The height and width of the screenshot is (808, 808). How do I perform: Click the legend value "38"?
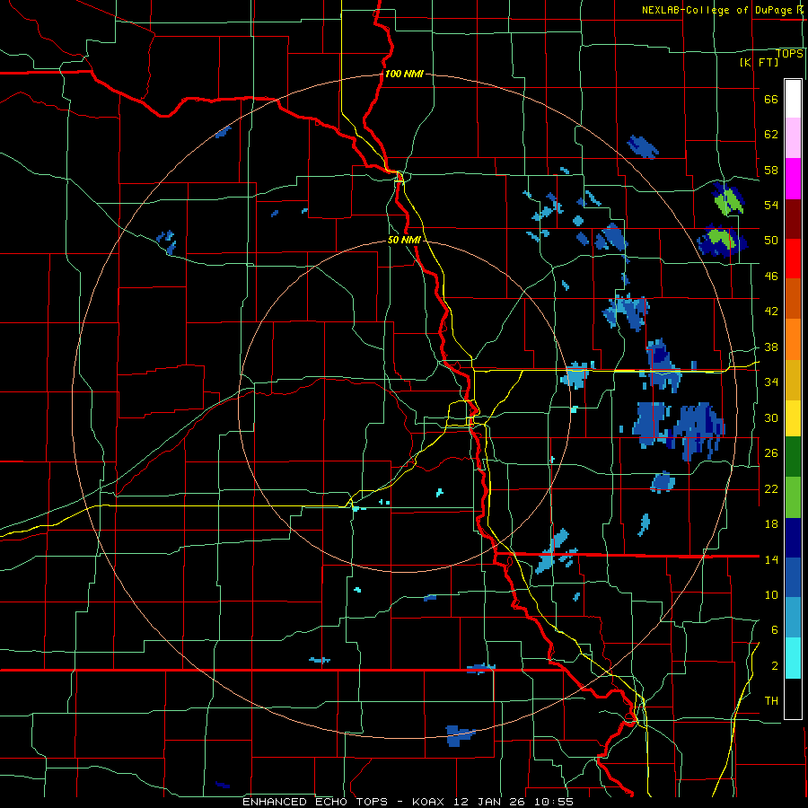[x=771, y=347]
